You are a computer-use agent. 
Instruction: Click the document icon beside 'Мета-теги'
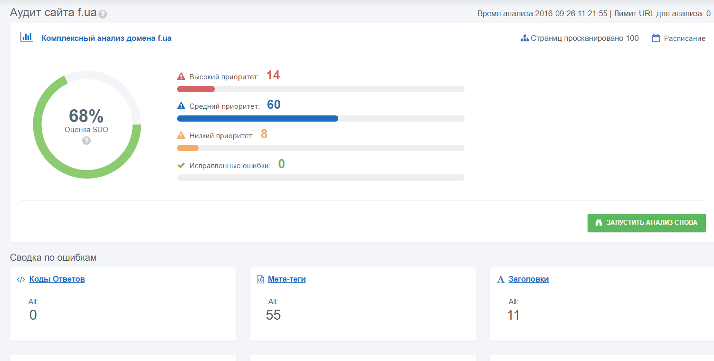click(x=260, y=279)
